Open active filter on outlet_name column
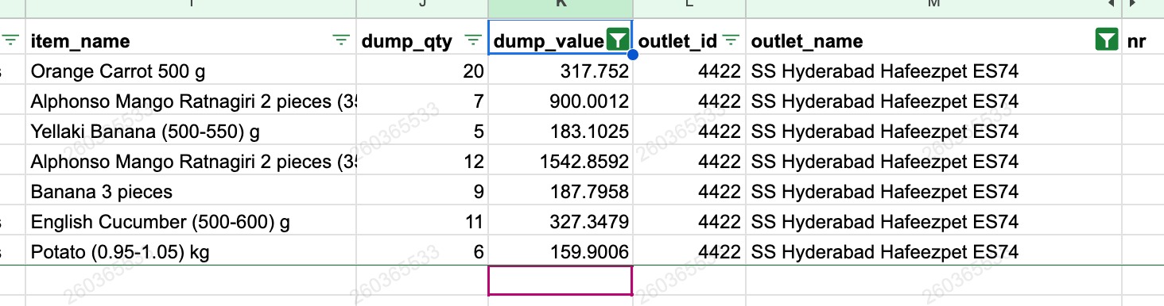 pyautogui.click(x=1106, y=39)
